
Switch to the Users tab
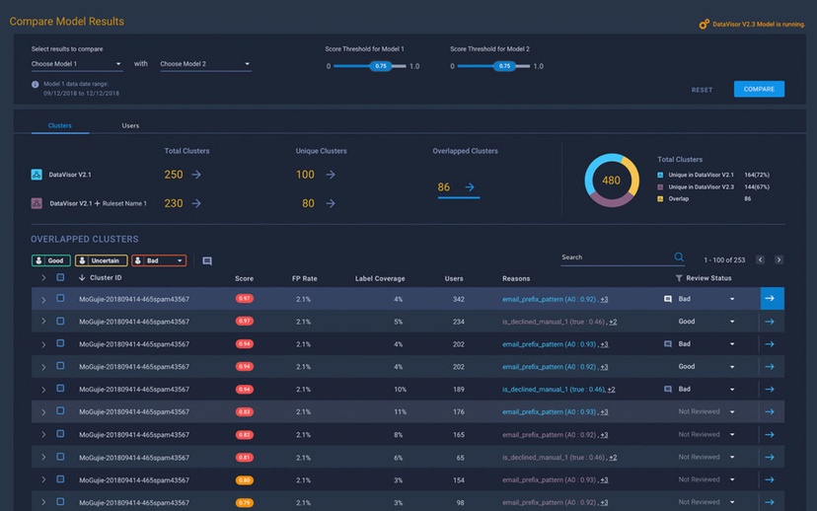pyautogui.click(x=130, y=125)
